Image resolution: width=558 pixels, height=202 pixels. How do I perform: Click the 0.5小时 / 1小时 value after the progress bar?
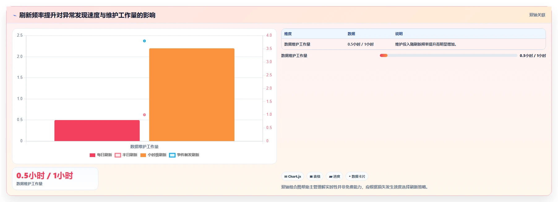tap(533, 56)
